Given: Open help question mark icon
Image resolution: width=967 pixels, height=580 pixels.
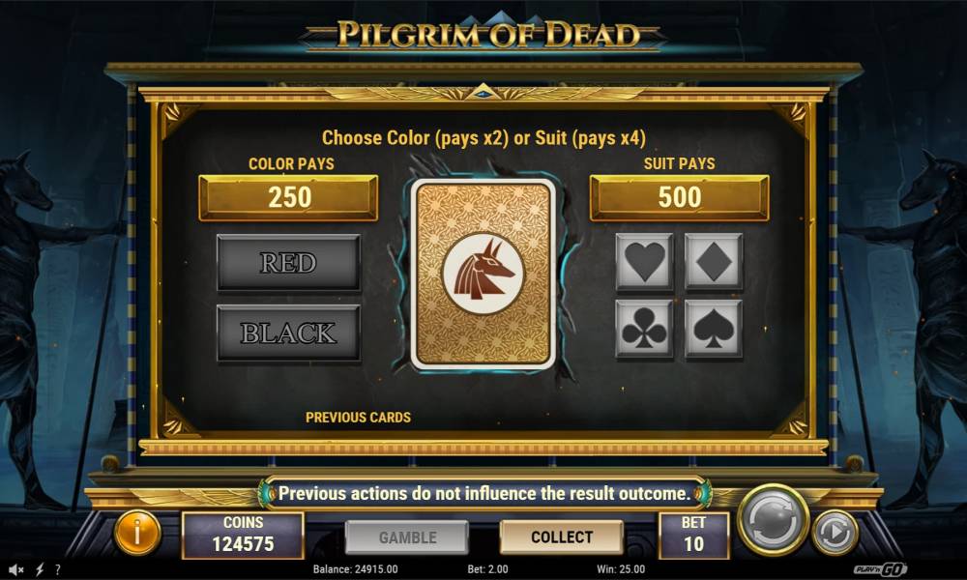Looking at the screenshot, I should [x=58, y=569].
